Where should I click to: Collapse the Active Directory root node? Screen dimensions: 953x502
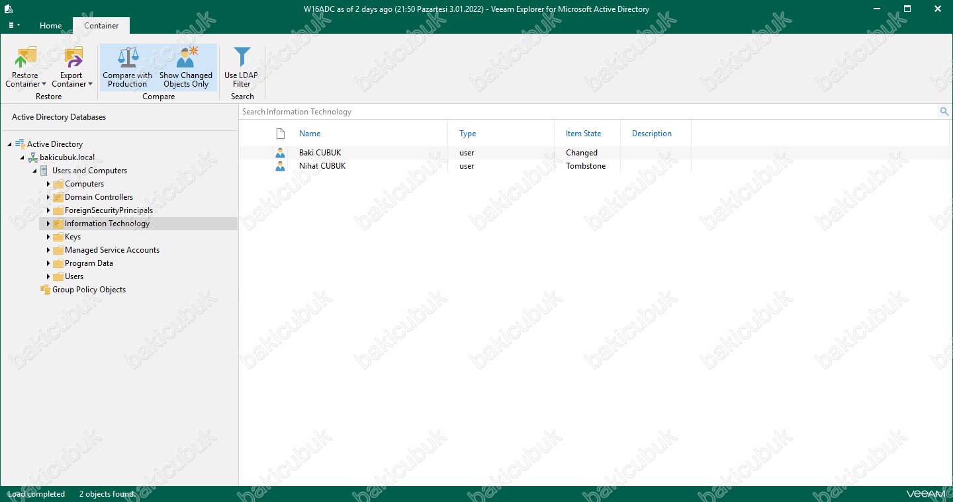[10, 144]
